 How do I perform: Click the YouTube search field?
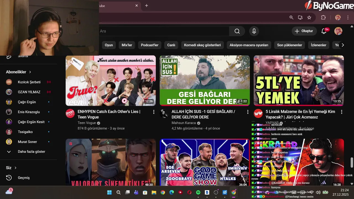(x=164, y=31)
